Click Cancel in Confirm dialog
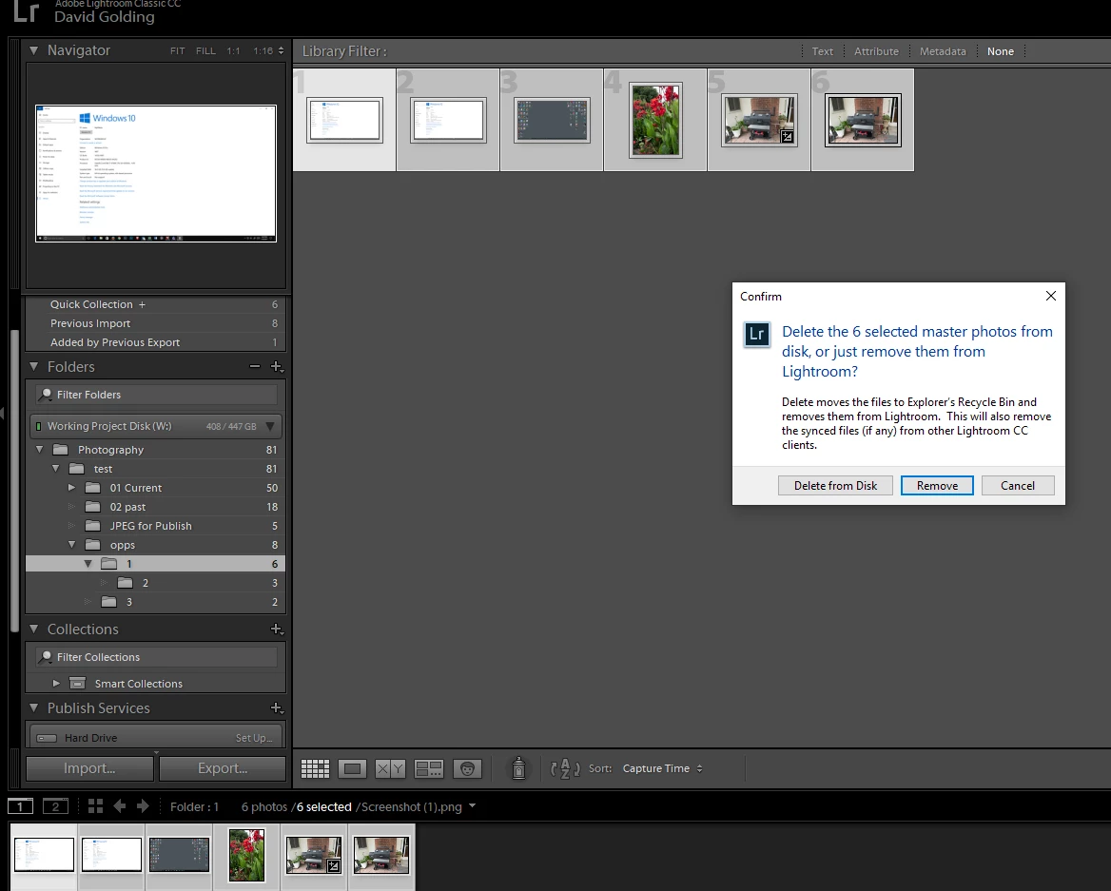Image resolution: width=1111 pixels, height=891 pixels. pos(1018,485)
